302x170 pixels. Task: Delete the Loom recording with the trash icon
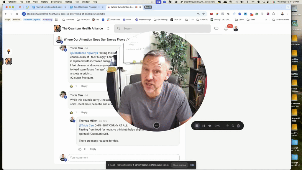(x=238, y=126)
